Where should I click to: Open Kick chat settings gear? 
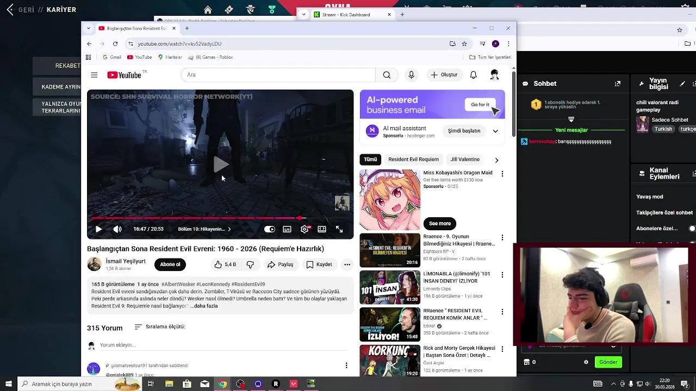[x=586, y=362]
